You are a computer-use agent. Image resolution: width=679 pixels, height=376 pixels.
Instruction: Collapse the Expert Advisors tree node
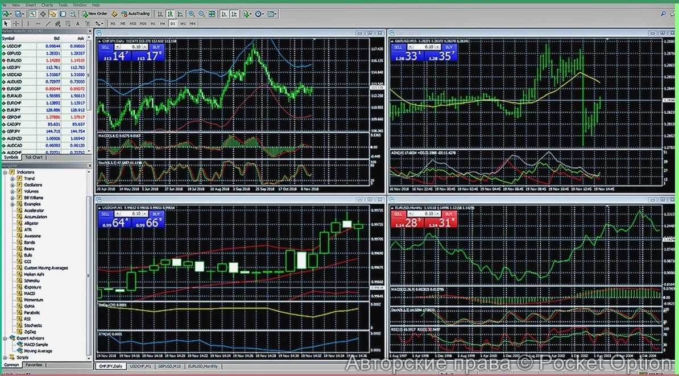(x=5, y=338)
